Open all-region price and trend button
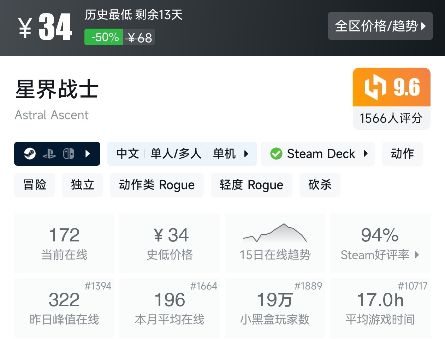The image size is (445, 339). point(380,26)
